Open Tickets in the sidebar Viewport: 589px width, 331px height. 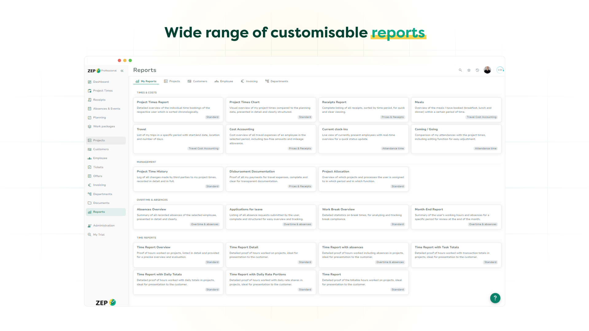tap(98, 167)
